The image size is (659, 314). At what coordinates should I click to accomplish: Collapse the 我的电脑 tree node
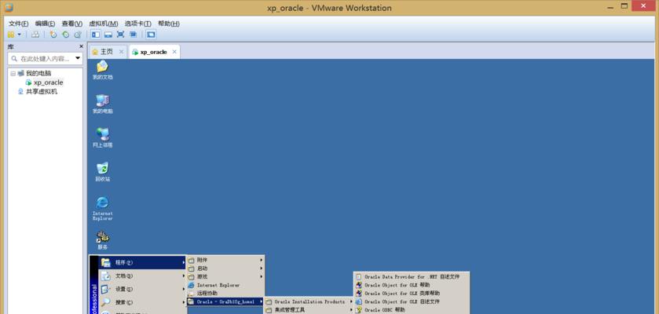(13, 74)
